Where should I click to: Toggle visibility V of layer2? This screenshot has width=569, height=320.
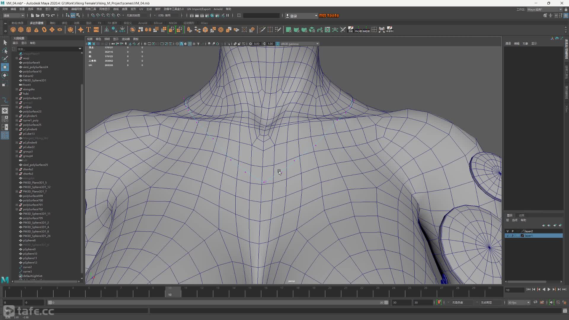[508, 231]
